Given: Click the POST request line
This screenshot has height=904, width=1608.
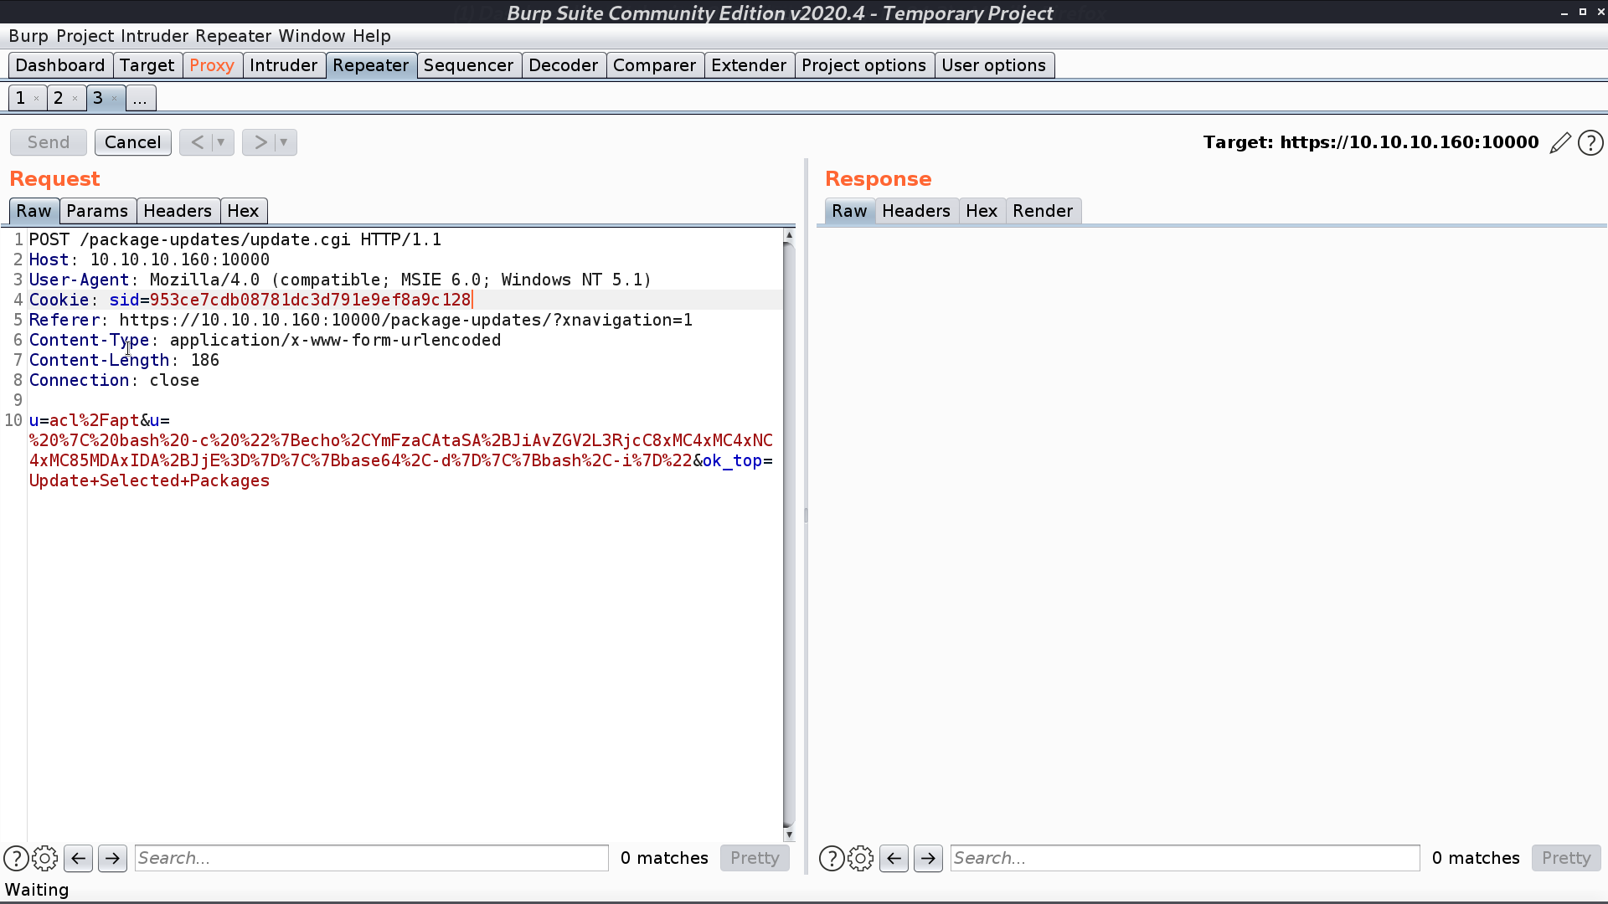Looking at the screenshot, I should [x=235, y=239].
